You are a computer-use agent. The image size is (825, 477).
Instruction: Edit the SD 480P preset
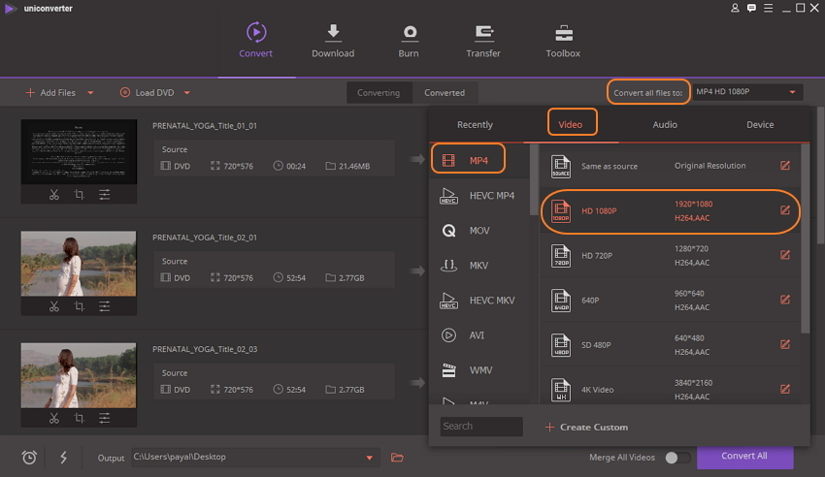[785, 344]
